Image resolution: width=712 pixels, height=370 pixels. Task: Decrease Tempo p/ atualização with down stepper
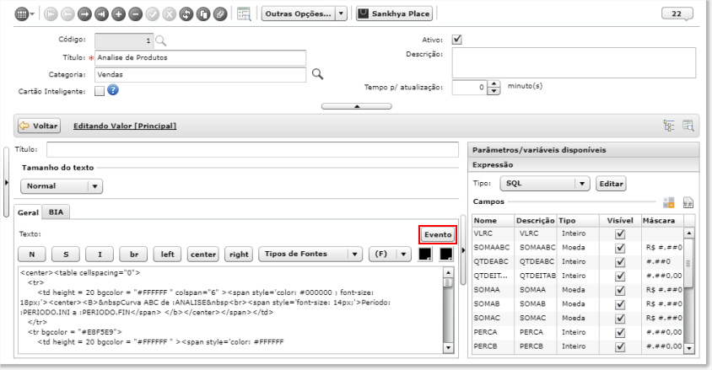click(494, 91)
